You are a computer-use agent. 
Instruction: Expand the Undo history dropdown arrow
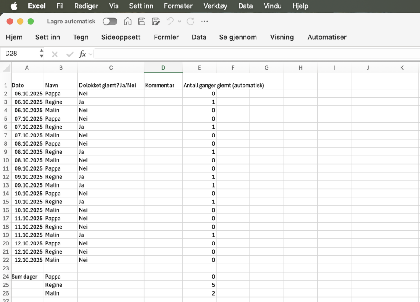[180, 22]
